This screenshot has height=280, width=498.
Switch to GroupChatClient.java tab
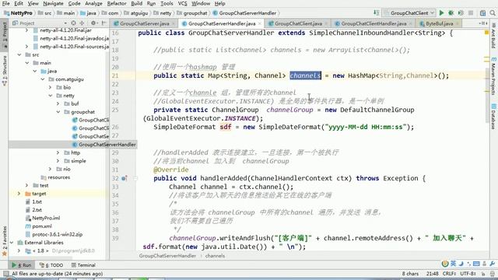click(298, 23)
